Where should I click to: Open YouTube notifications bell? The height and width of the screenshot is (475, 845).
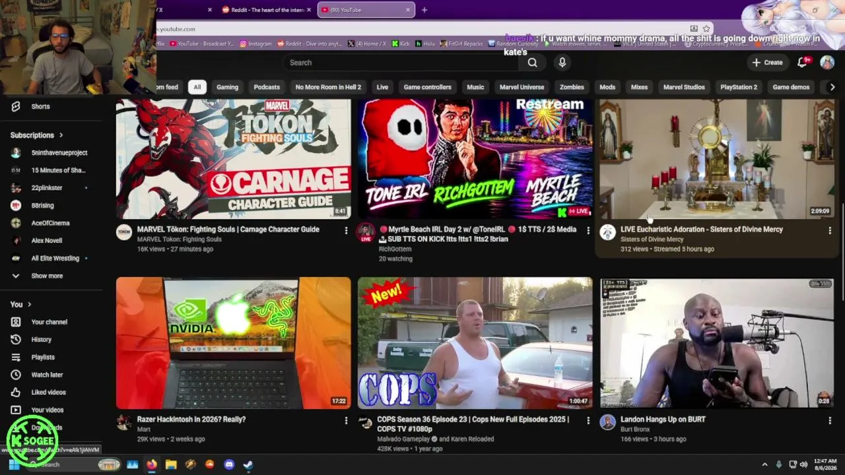pos(803,63)
